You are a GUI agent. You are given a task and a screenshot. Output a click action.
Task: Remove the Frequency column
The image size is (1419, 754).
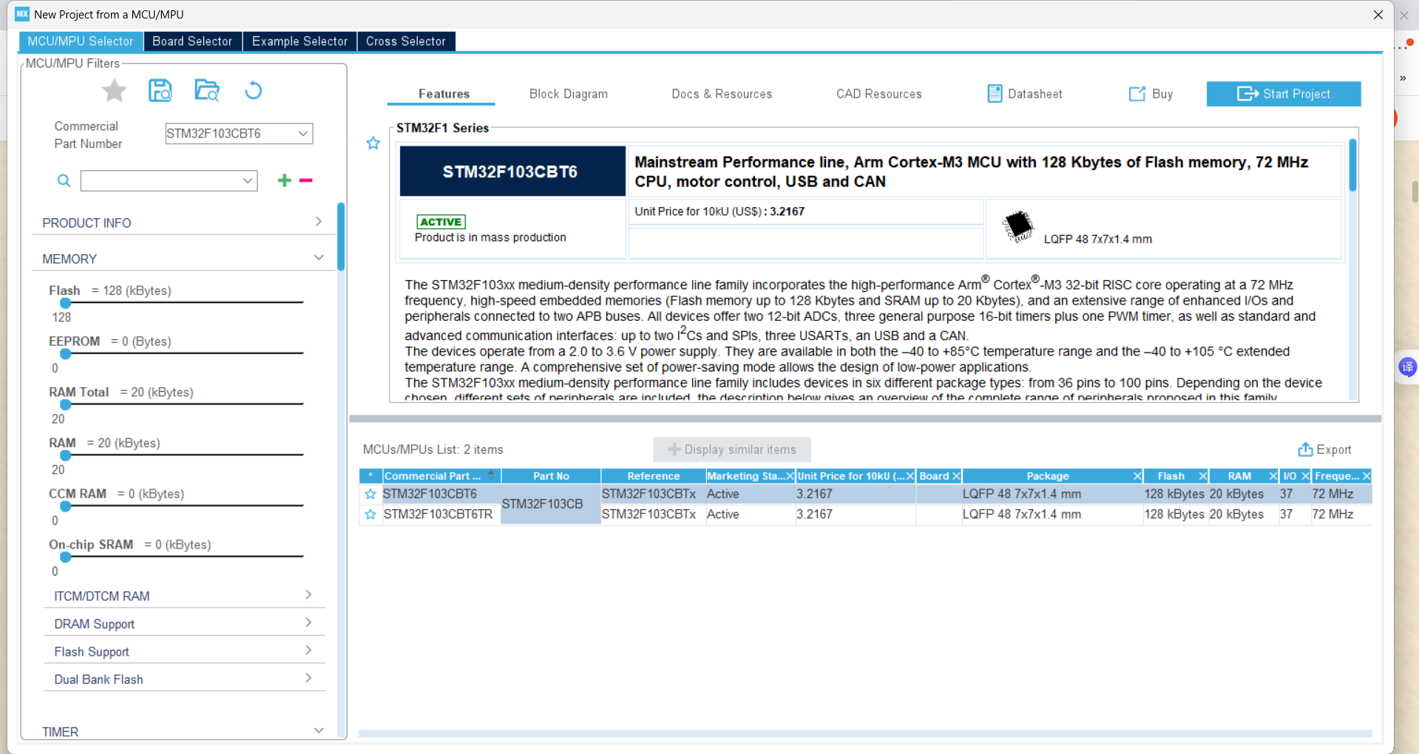1366,476
